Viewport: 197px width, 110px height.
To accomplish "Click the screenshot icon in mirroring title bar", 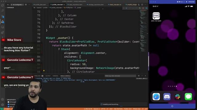I will (x=178, y=2).
